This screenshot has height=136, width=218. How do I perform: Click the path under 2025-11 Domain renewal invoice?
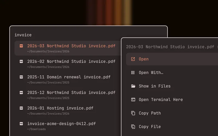(48, 83)
